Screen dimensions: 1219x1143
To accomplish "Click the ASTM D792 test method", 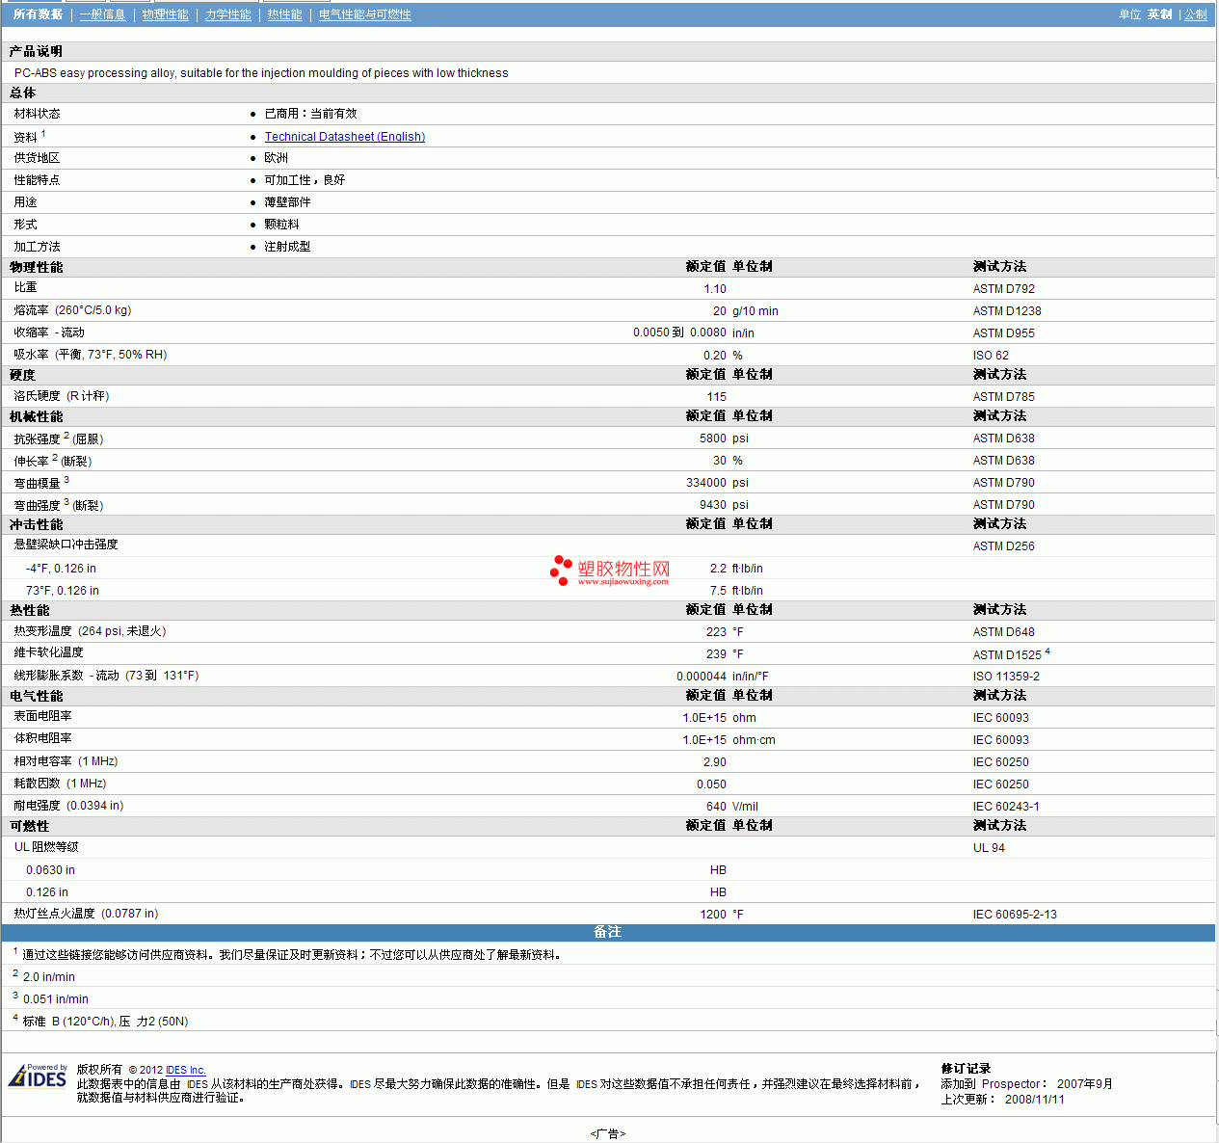I will [1003, 289].
